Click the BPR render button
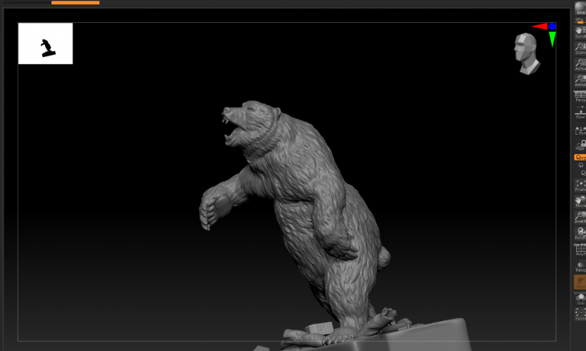The height and width of the screenshot is (351, 586). 581,8
